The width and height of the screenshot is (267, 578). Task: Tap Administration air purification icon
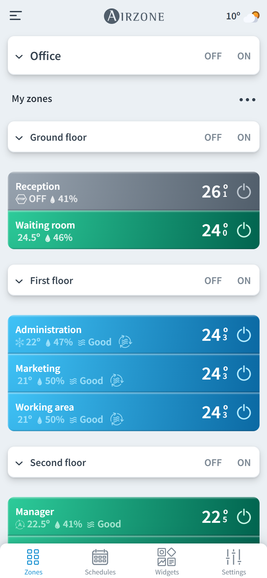pyautogui.click(x=125, y=342)
